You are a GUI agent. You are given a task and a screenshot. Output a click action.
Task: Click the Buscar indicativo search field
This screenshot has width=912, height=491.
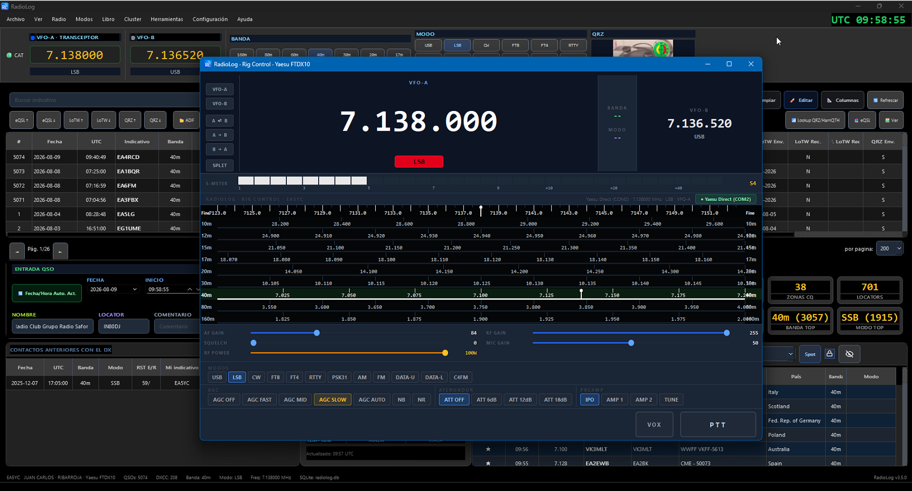pyautogui.click(x=105, y=100)
